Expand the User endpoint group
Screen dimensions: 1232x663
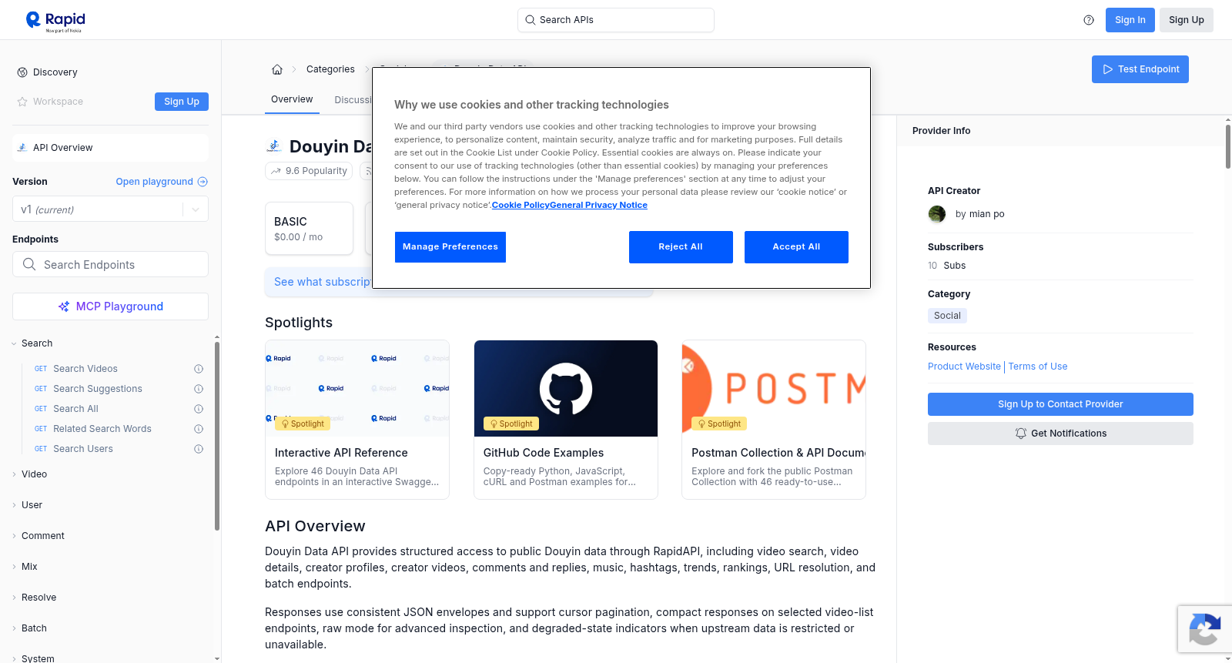pos(14,505)
